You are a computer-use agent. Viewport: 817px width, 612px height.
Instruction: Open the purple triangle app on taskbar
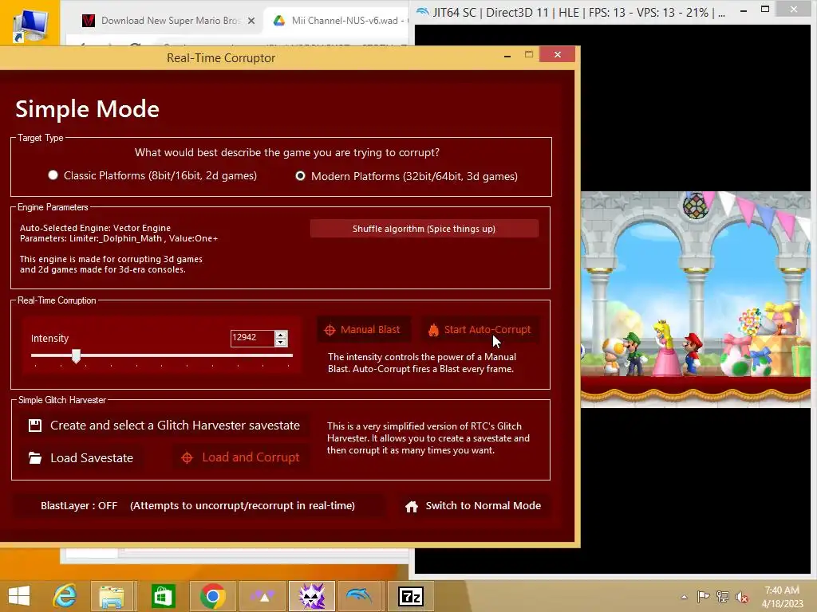pos(262,596)
